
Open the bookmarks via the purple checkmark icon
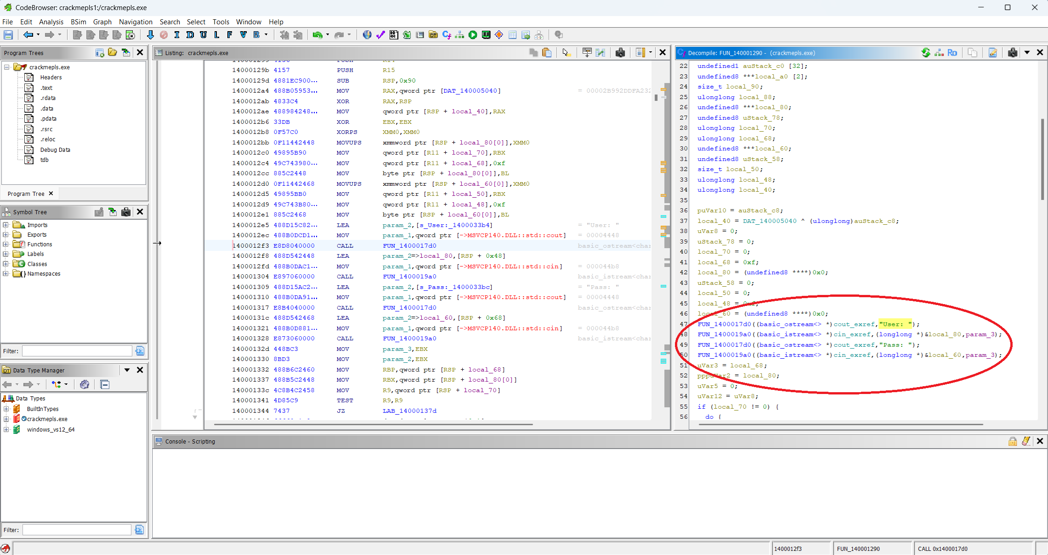click(380, 35)
